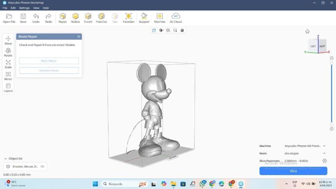The image size is (336, 189).
Task: Open the solid cube display mode dropdown
Action: click(161, 30)
